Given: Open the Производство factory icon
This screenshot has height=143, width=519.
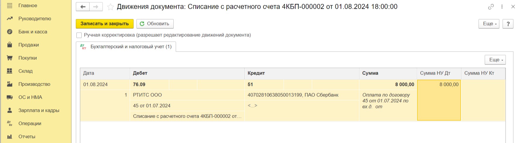Looking at the screenshot, I should 10,84.
